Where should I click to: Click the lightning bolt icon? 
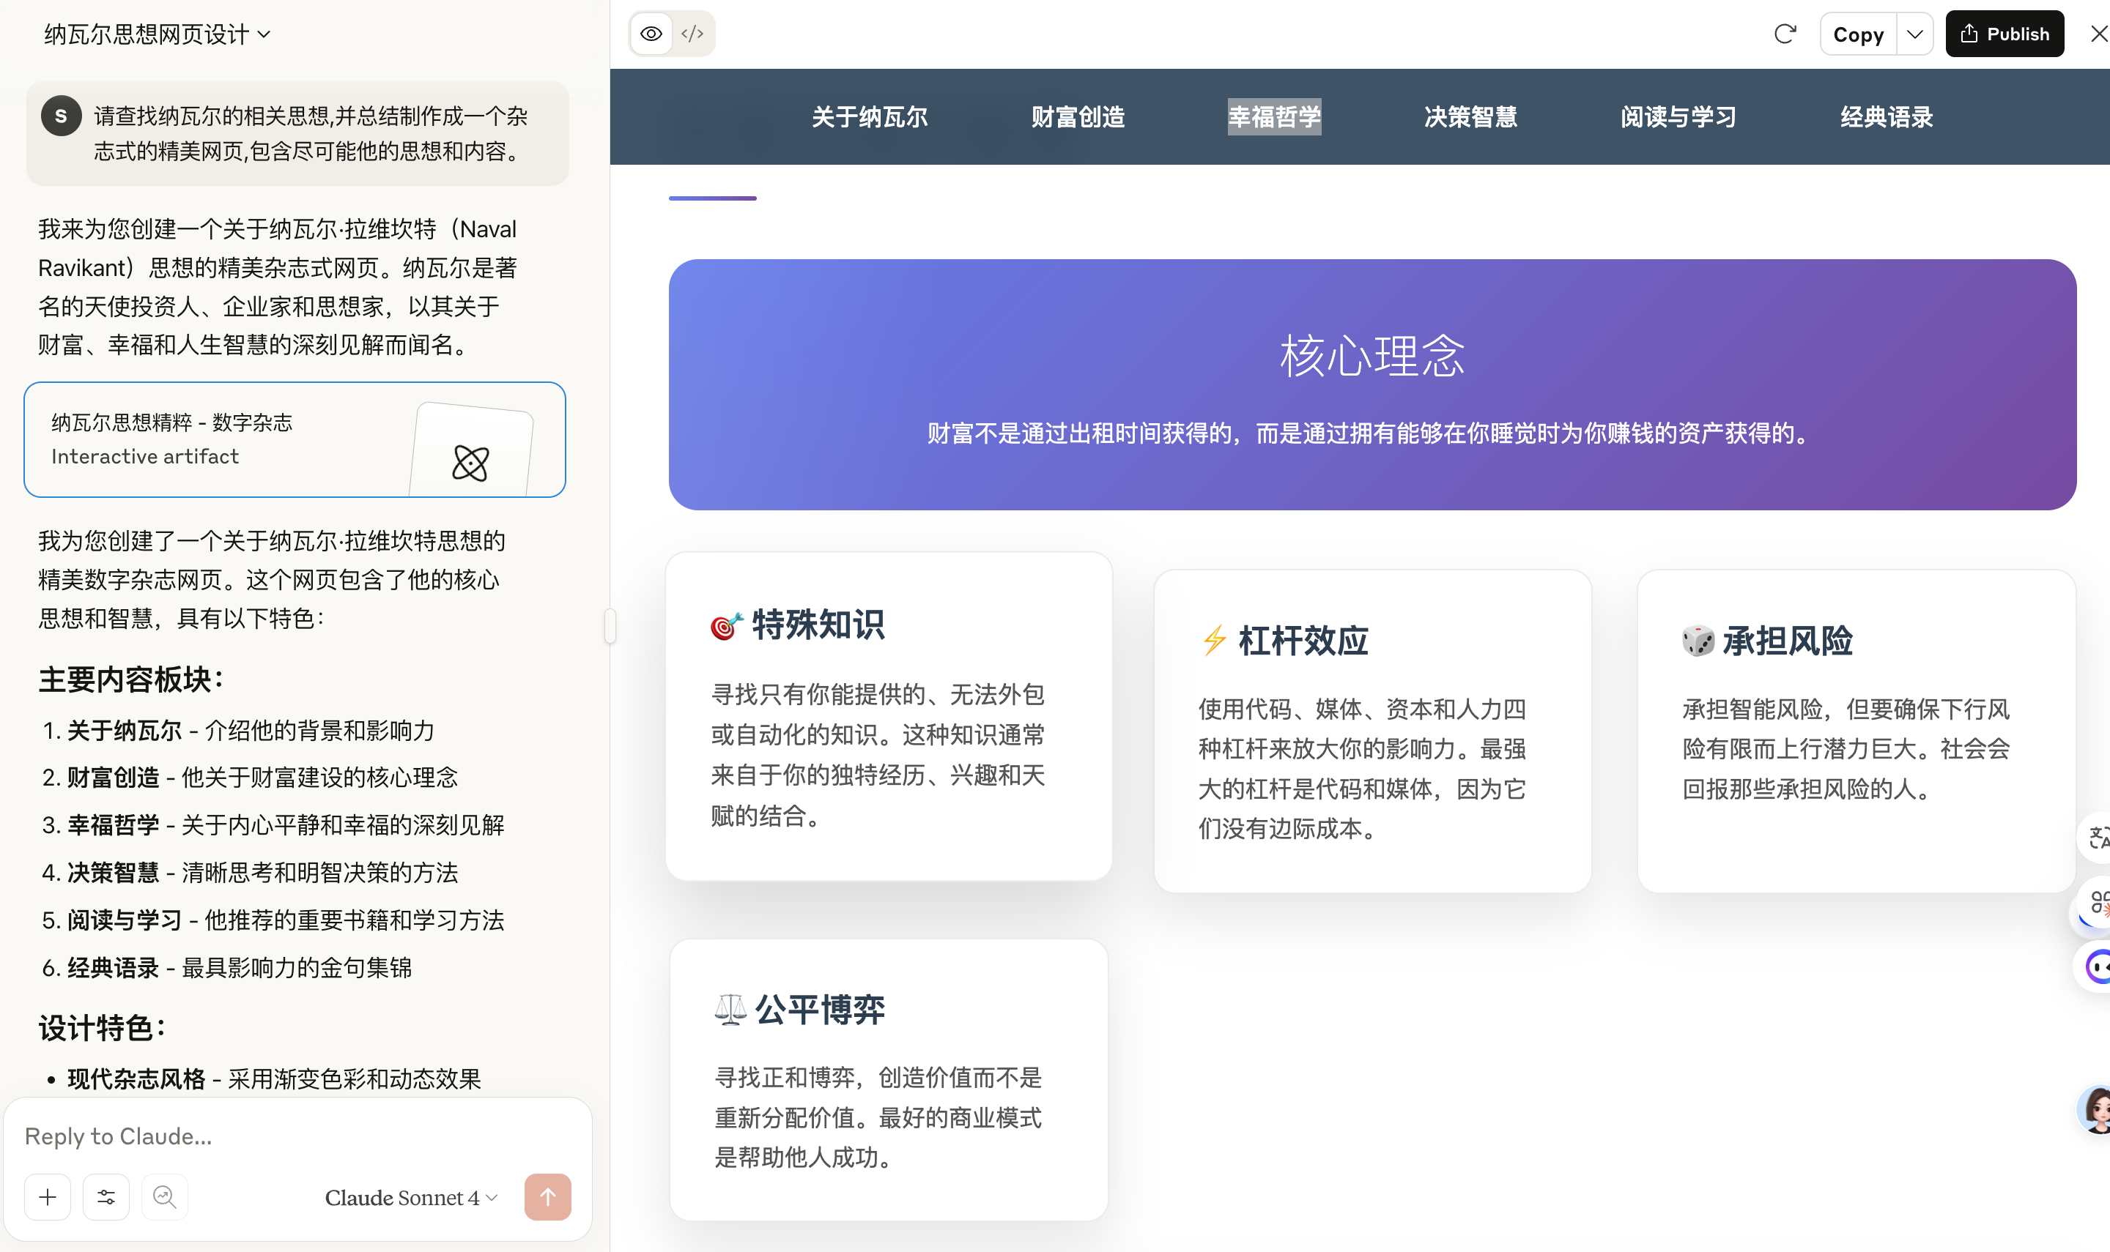[1214, 641]
